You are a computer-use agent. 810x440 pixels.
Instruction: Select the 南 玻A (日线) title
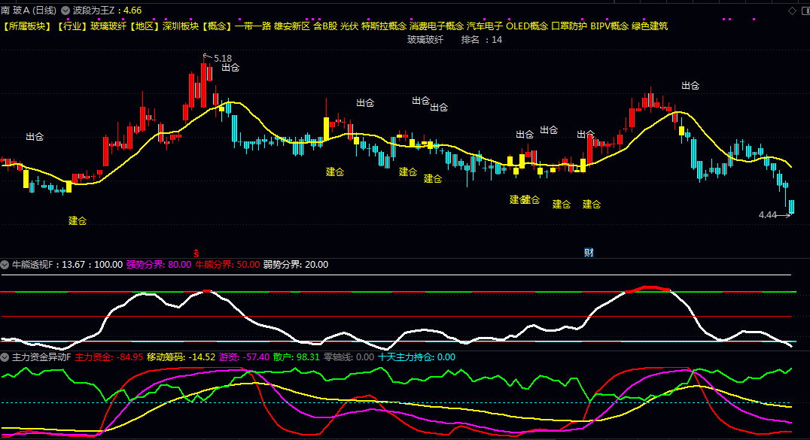29,11
